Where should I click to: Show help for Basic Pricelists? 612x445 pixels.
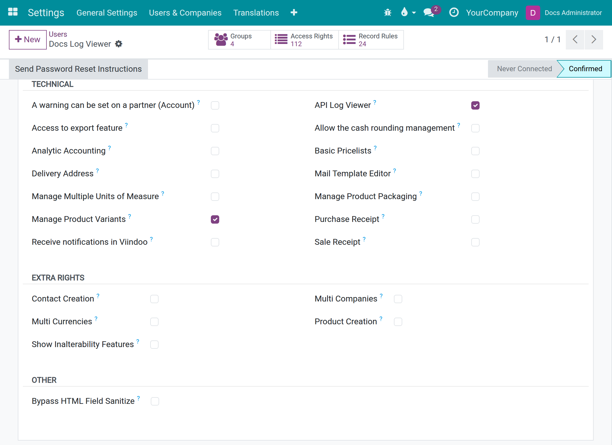pyautogui.click(x=375, y=148)
